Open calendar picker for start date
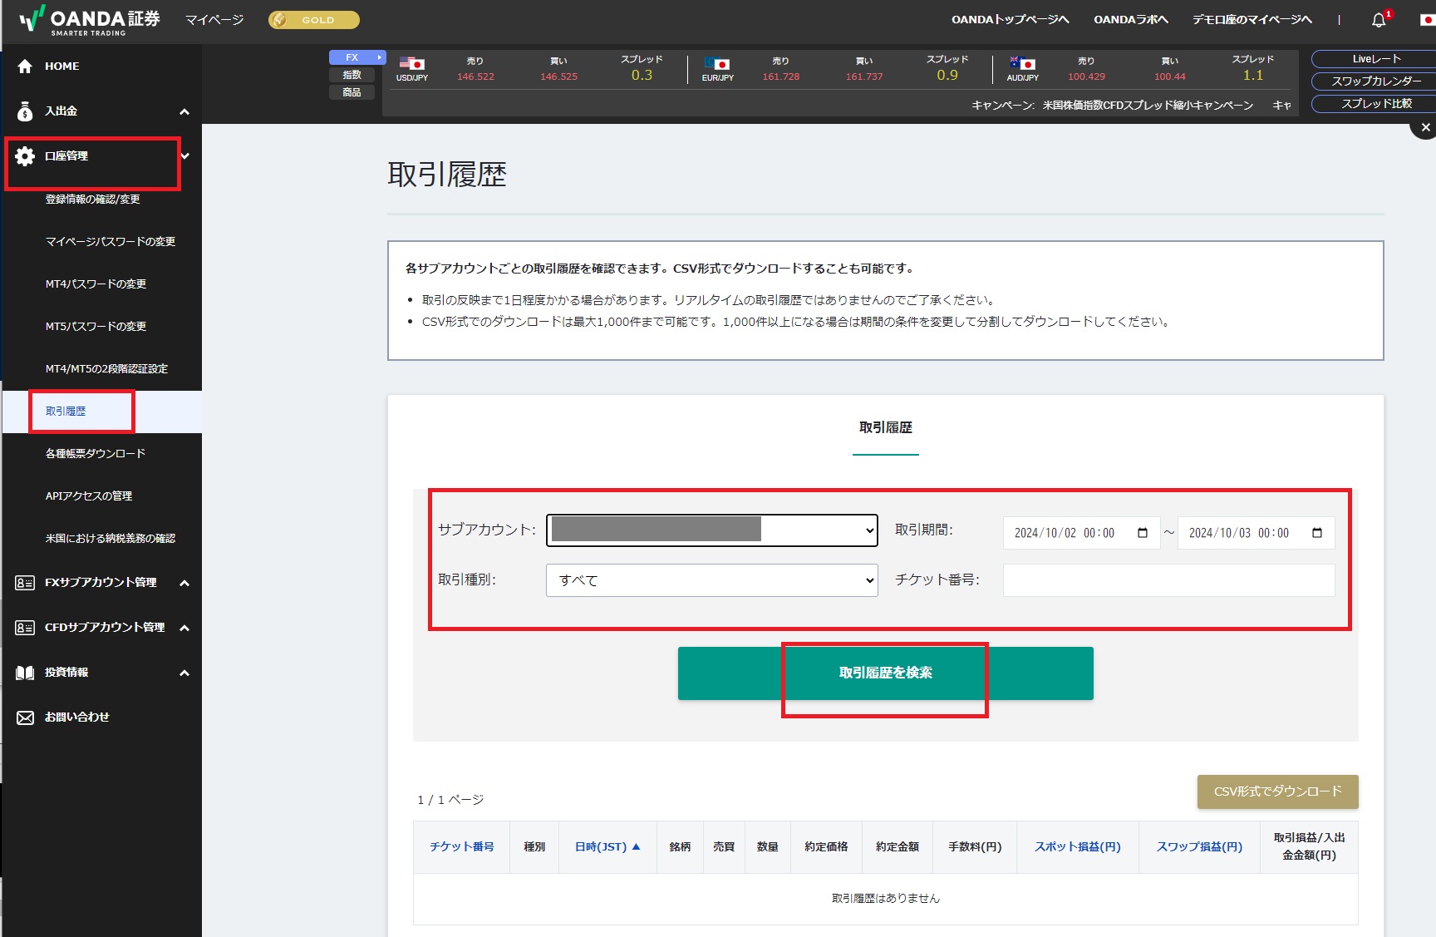 tap(1143, 533)
